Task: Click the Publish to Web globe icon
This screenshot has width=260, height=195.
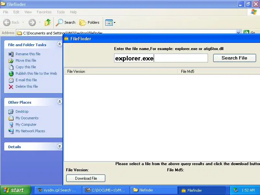Action: pyautogui.click(x=11, y=74)
